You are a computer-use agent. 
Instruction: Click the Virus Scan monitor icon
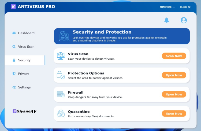point(61,56)
